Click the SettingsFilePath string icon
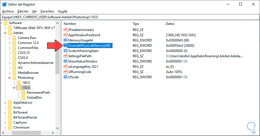 [65, 56]
